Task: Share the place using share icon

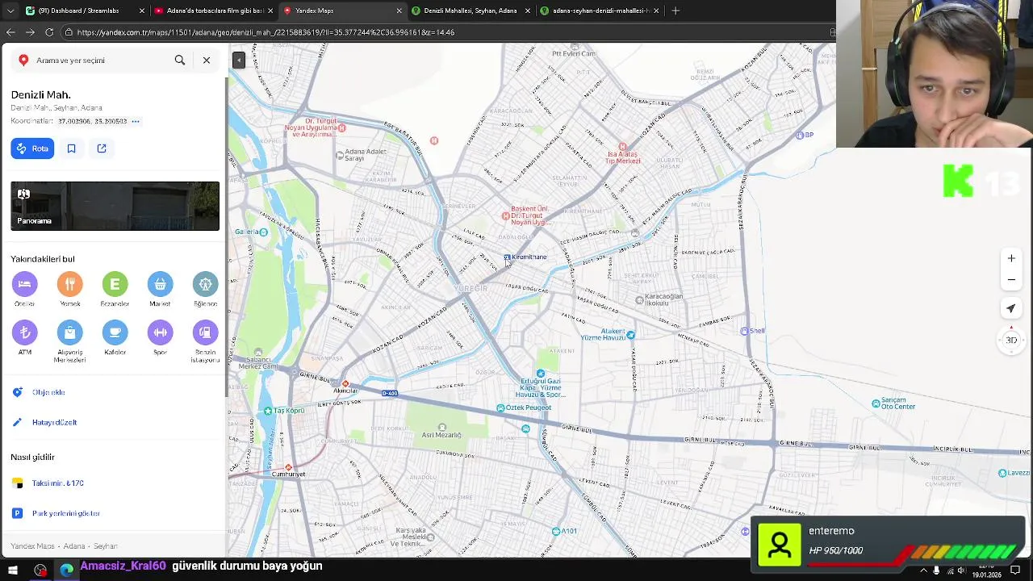Action: [102, 148]
